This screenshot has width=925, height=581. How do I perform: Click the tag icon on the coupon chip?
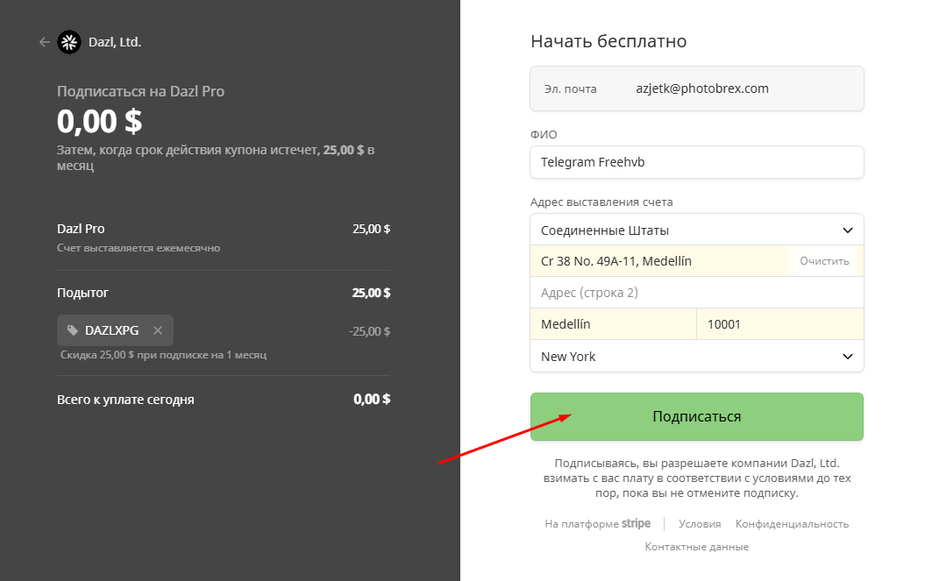pos(73,330)
